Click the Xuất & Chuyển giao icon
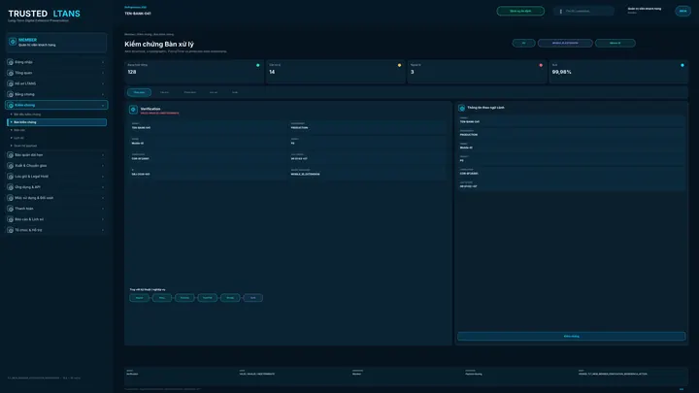 [11, 166]
